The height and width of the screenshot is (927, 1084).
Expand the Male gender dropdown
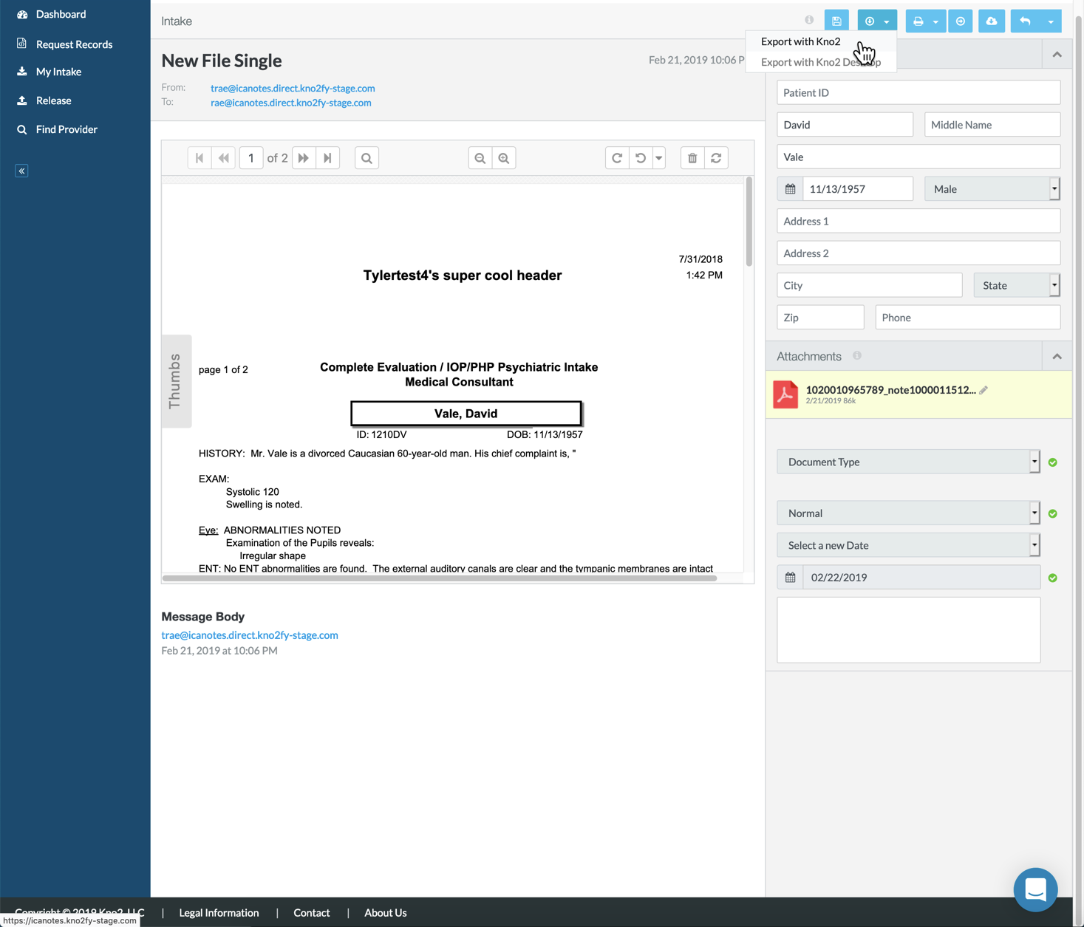[992, 189]
